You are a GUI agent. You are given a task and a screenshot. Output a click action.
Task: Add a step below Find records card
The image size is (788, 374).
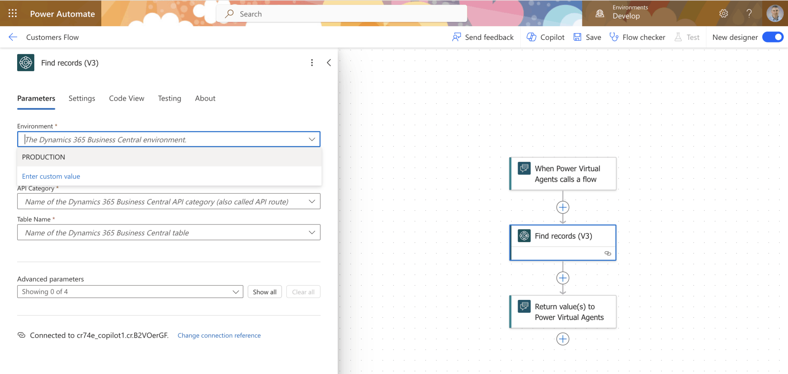tap(563, 278)
